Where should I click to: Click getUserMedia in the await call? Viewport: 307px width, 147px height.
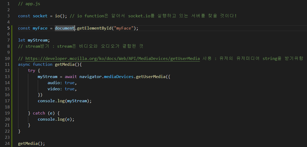point(151,77)
